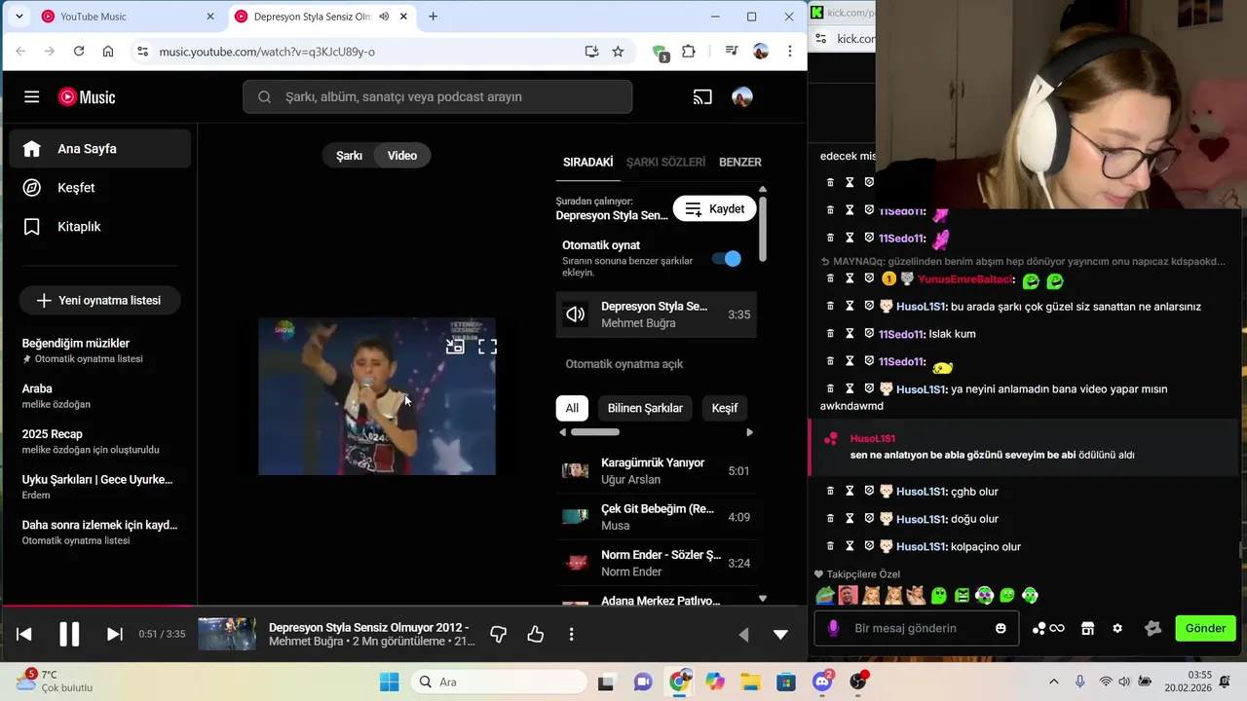1247x701 pixels.
Task: Open Kick chat settings gear
Action: 1117,628
